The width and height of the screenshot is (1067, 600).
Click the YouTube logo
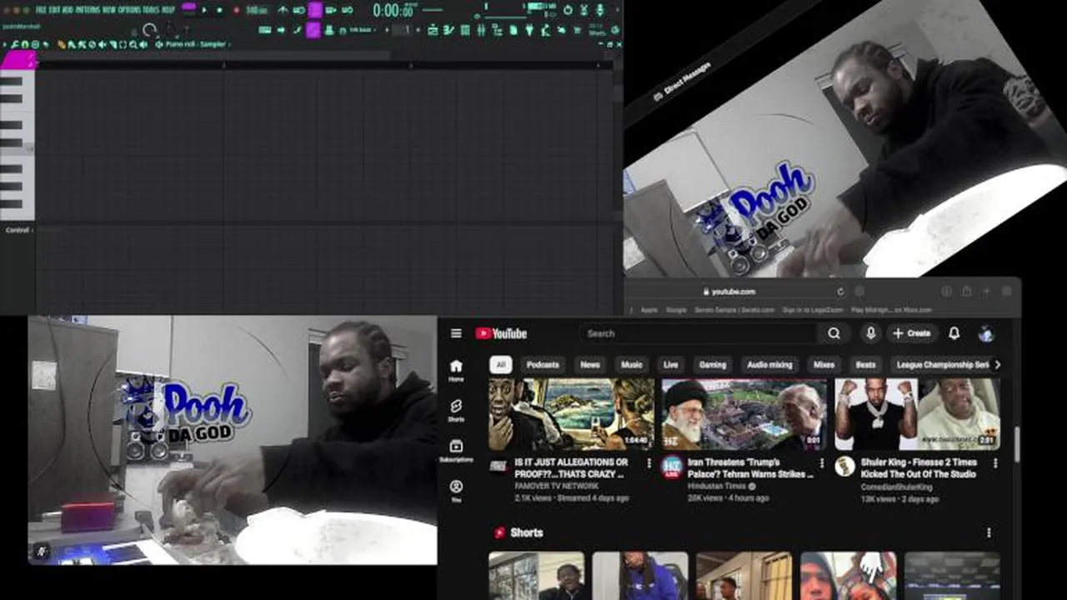[501, 333]
